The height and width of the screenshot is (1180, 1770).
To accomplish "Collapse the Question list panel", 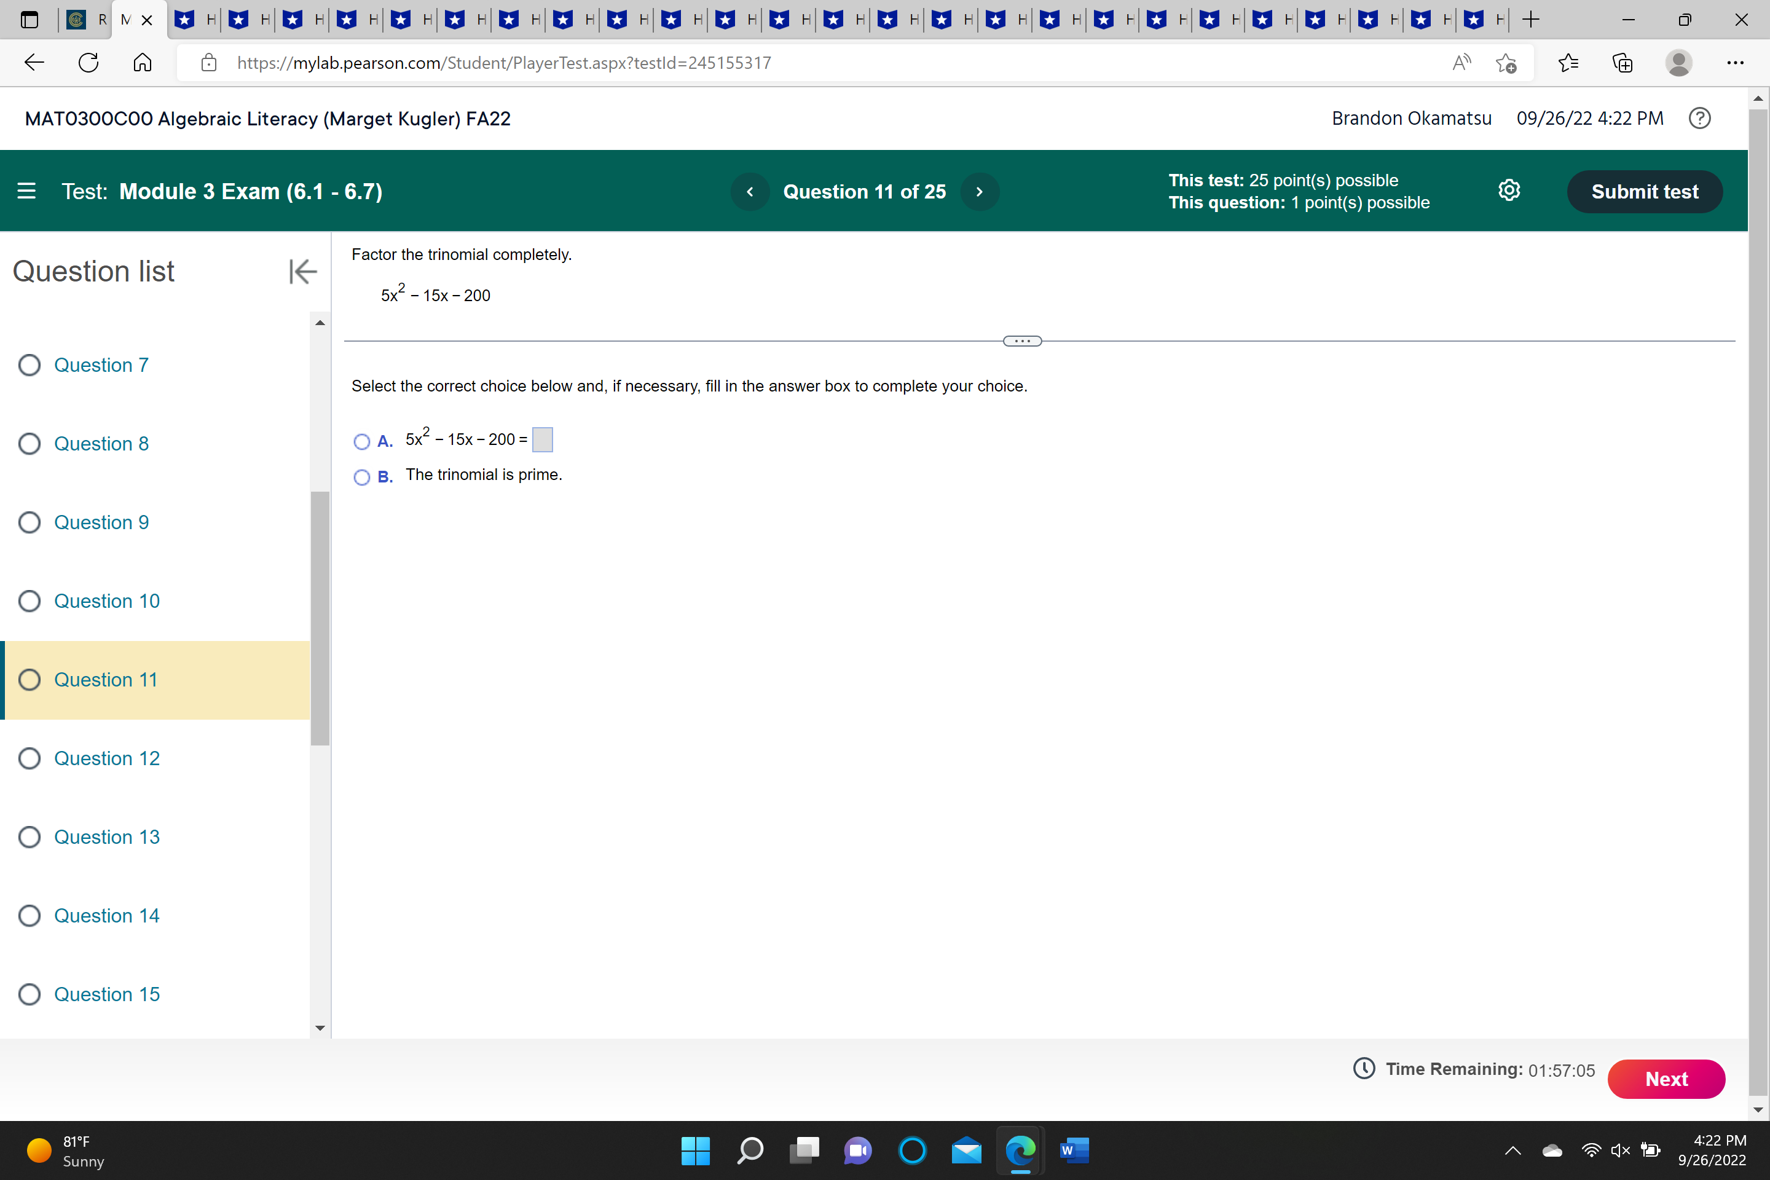I will [x=302, y=272].
